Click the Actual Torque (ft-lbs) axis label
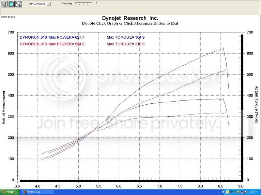Screen dimensions: 261x195 point(257,104)
